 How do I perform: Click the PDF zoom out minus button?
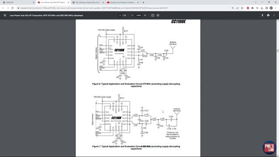click(x=132, y=15)
